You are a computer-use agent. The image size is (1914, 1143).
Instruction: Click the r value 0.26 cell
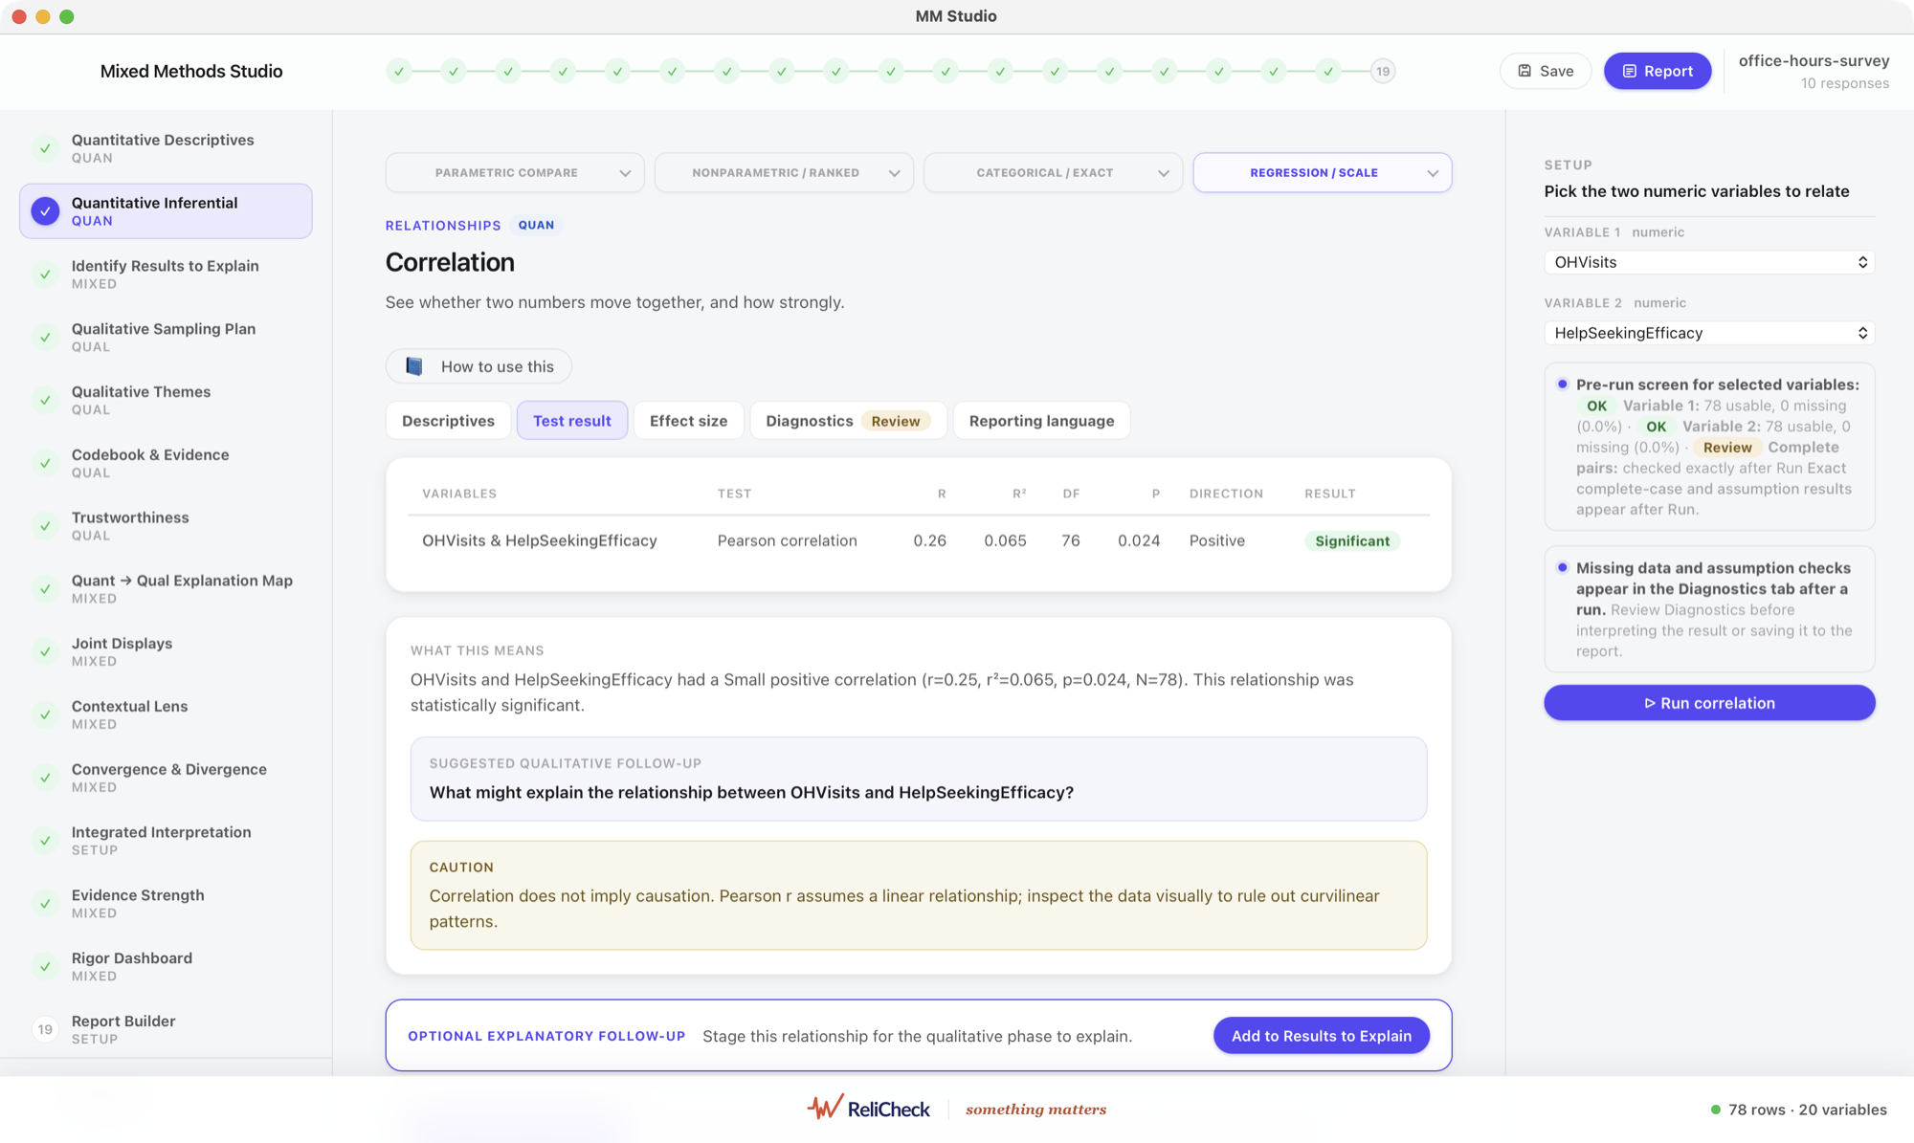pos(929,540)
